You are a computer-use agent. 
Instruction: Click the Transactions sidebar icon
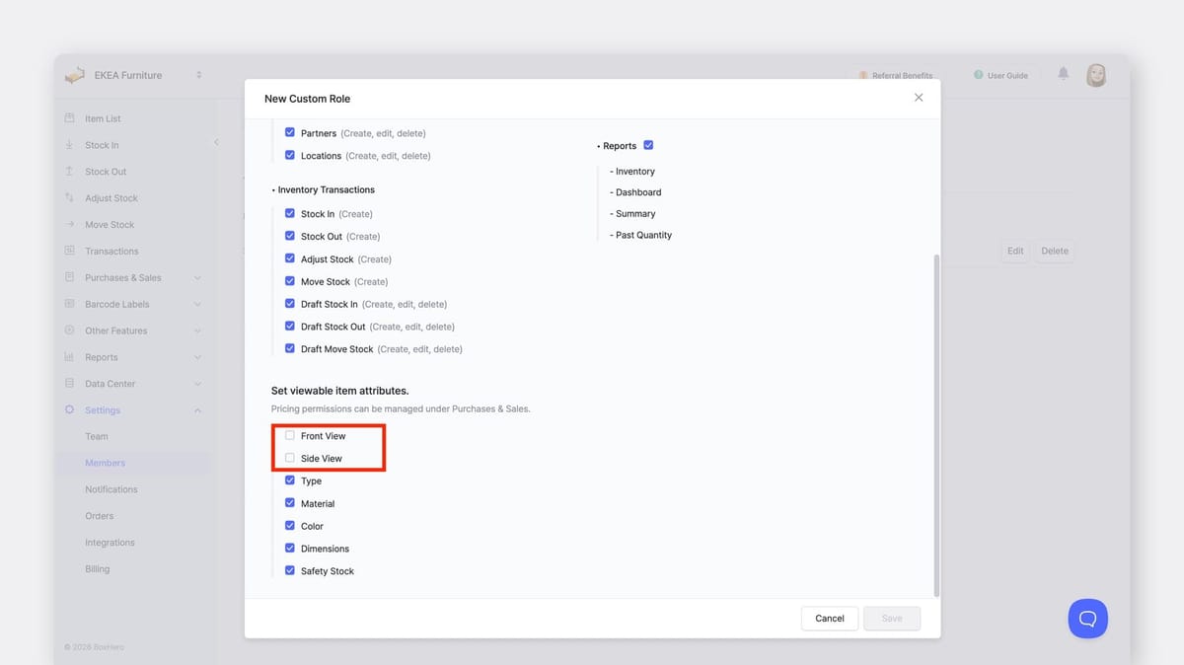coord(69,252)
